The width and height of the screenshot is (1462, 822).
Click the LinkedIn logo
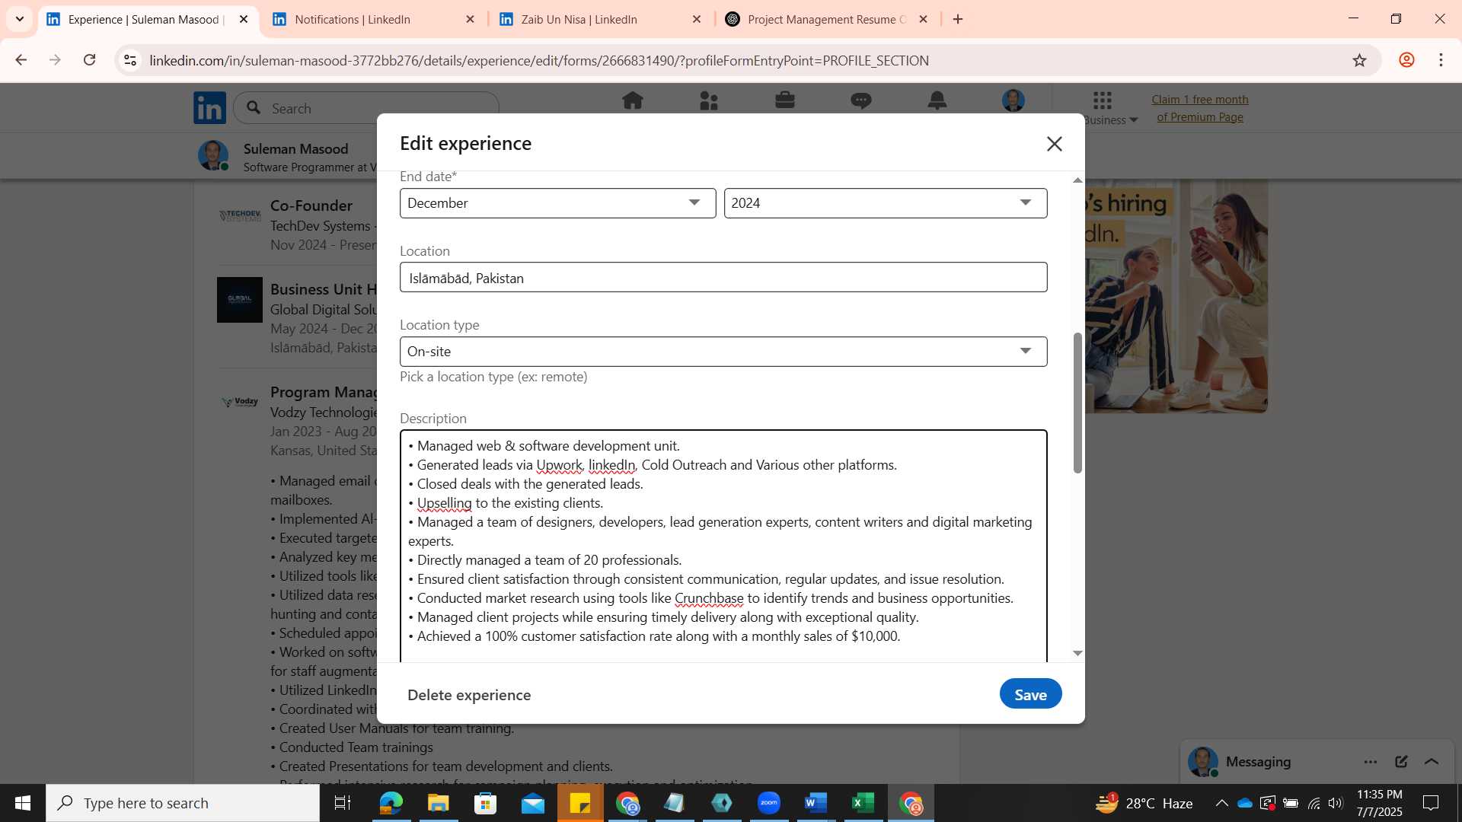click(x=209, y=108)
